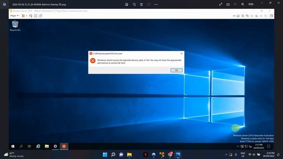Open File Explorer in the guest taskbar
The height and width of the screenshot is (159, 283).
[x=47, y=146]
